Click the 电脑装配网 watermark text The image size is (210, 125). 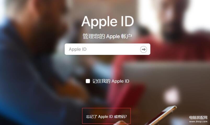198,118
